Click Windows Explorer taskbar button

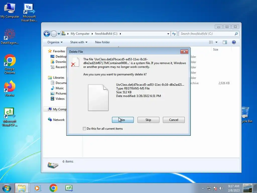tap(22, 188)
